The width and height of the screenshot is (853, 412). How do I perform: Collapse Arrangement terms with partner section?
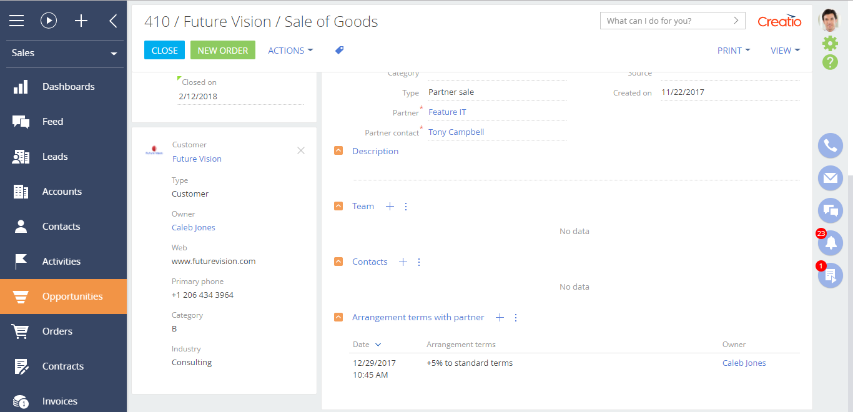point(338,317)
